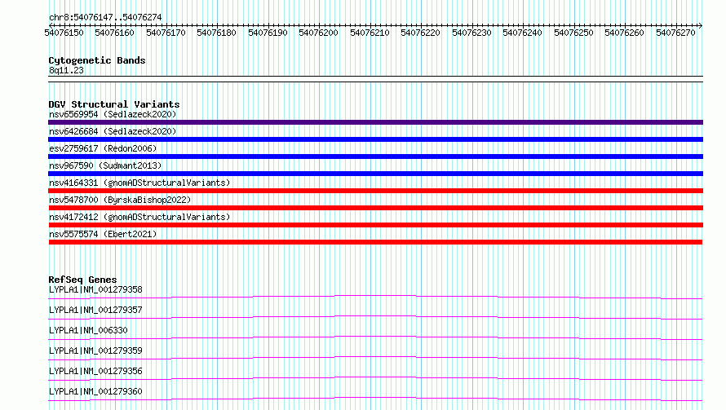
Task: Click the red nsv5478700 variant bar
Action: point(375,208)
